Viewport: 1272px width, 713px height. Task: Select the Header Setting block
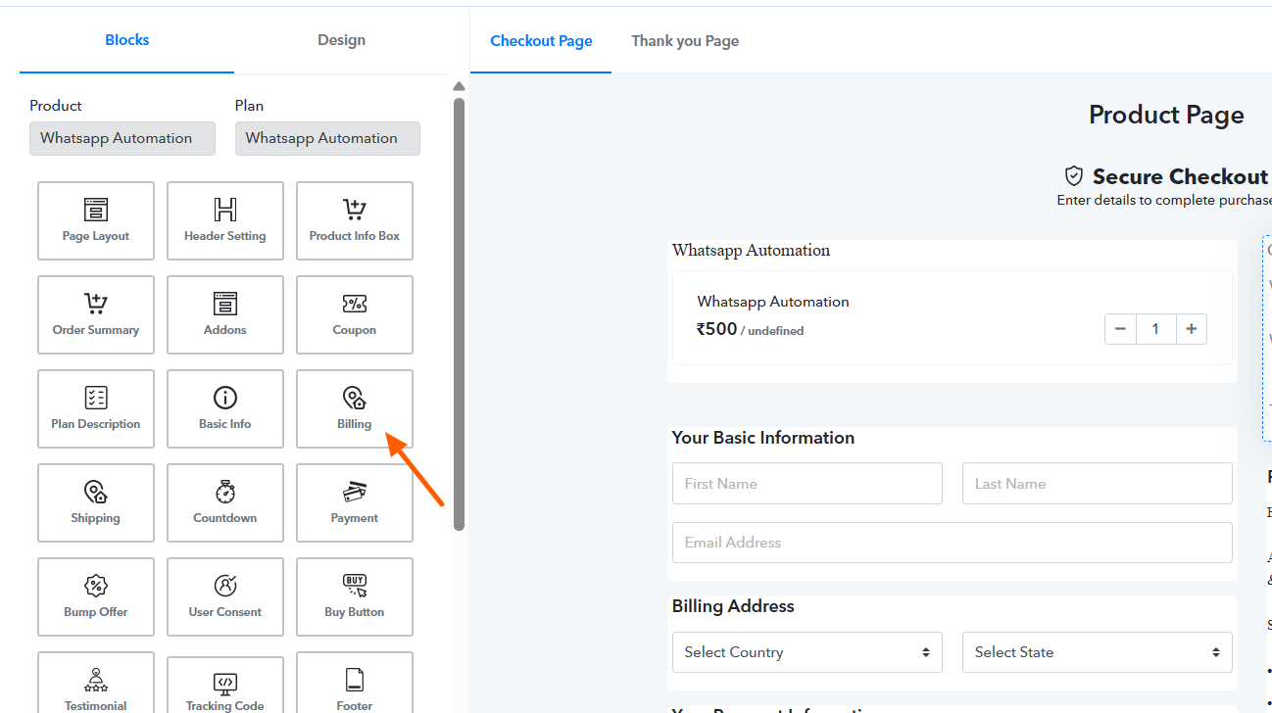225,220
